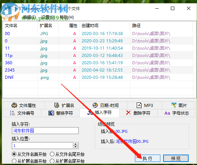Click the MP3 tab music icon
This screenshot has width=197, height=165.
click(x=139, y=105)
